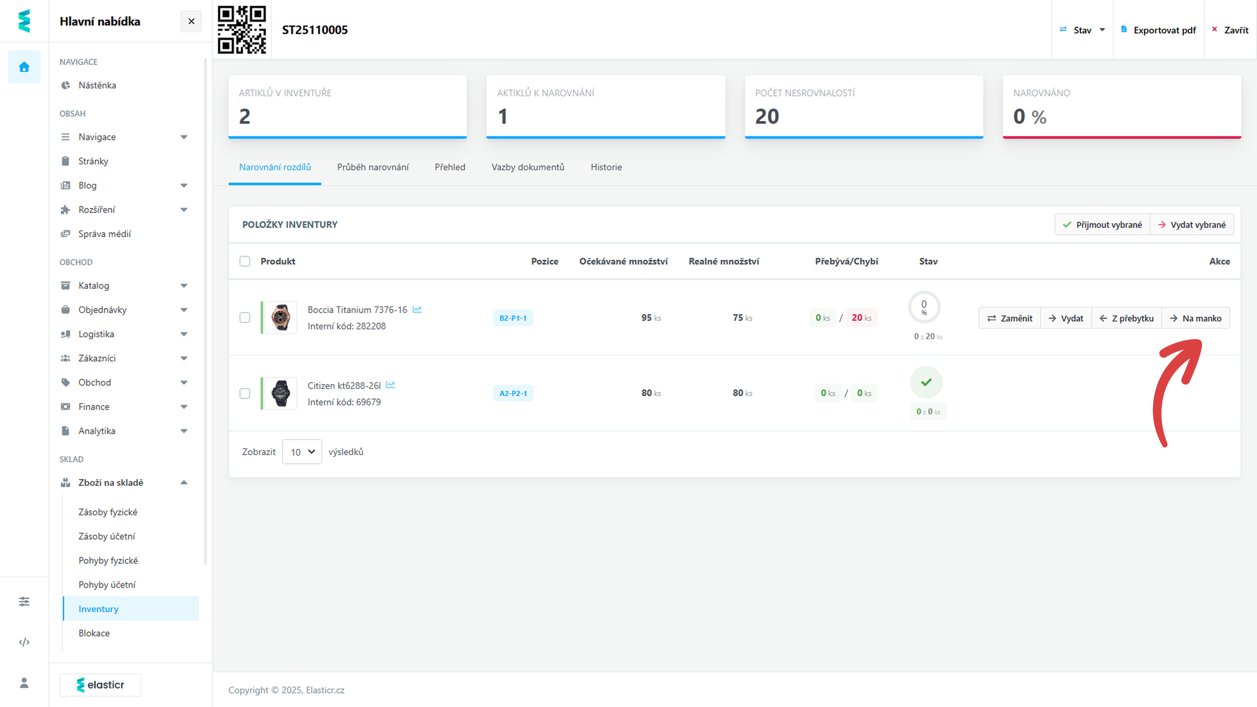Click the home icon in left rail
The image size is (1257, 707).
24,67
